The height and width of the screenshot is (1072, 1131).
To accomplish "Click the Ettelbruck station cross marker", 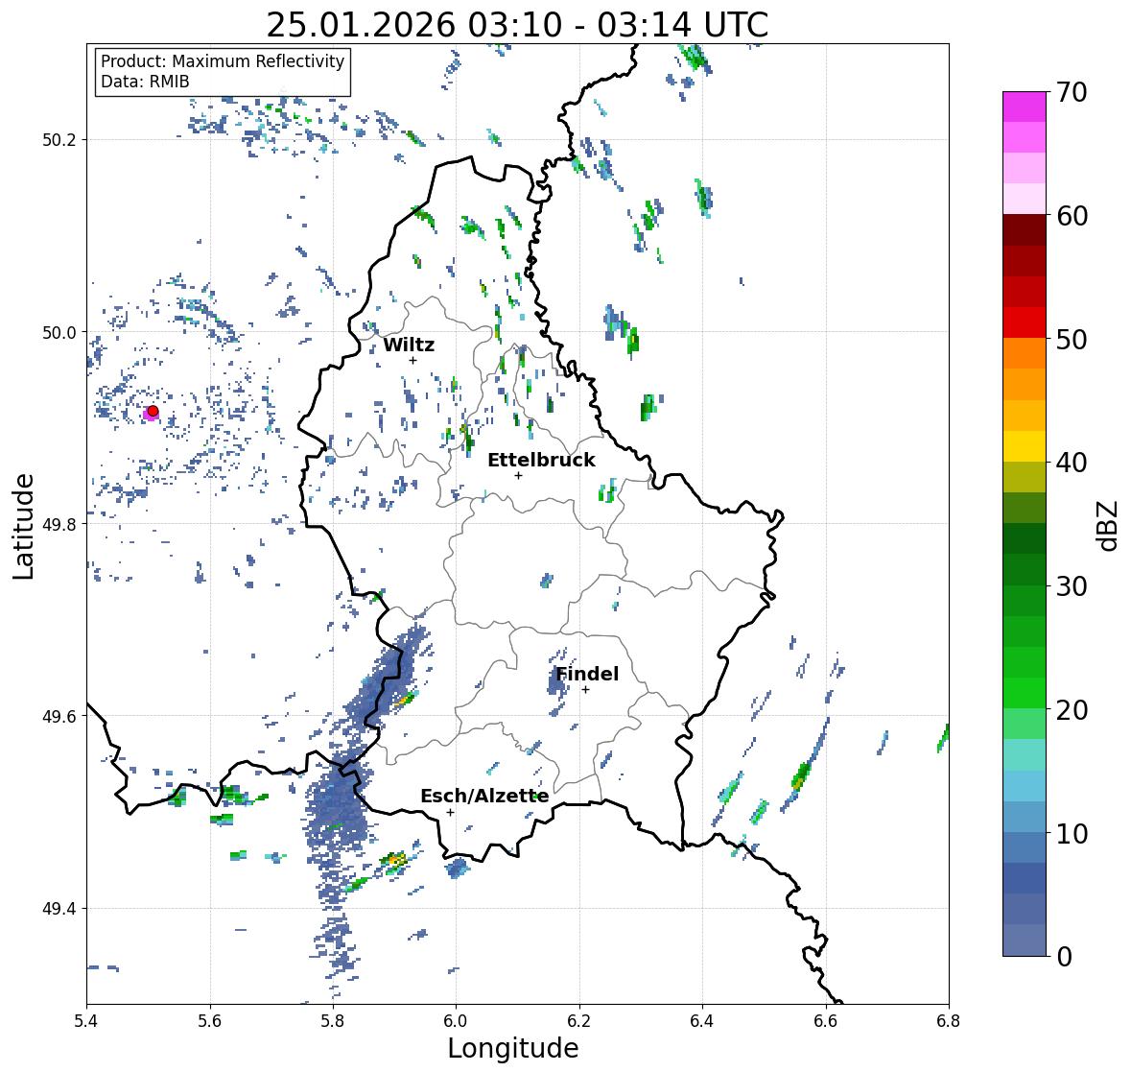I will pyautogui.click(x=518, y=475).
